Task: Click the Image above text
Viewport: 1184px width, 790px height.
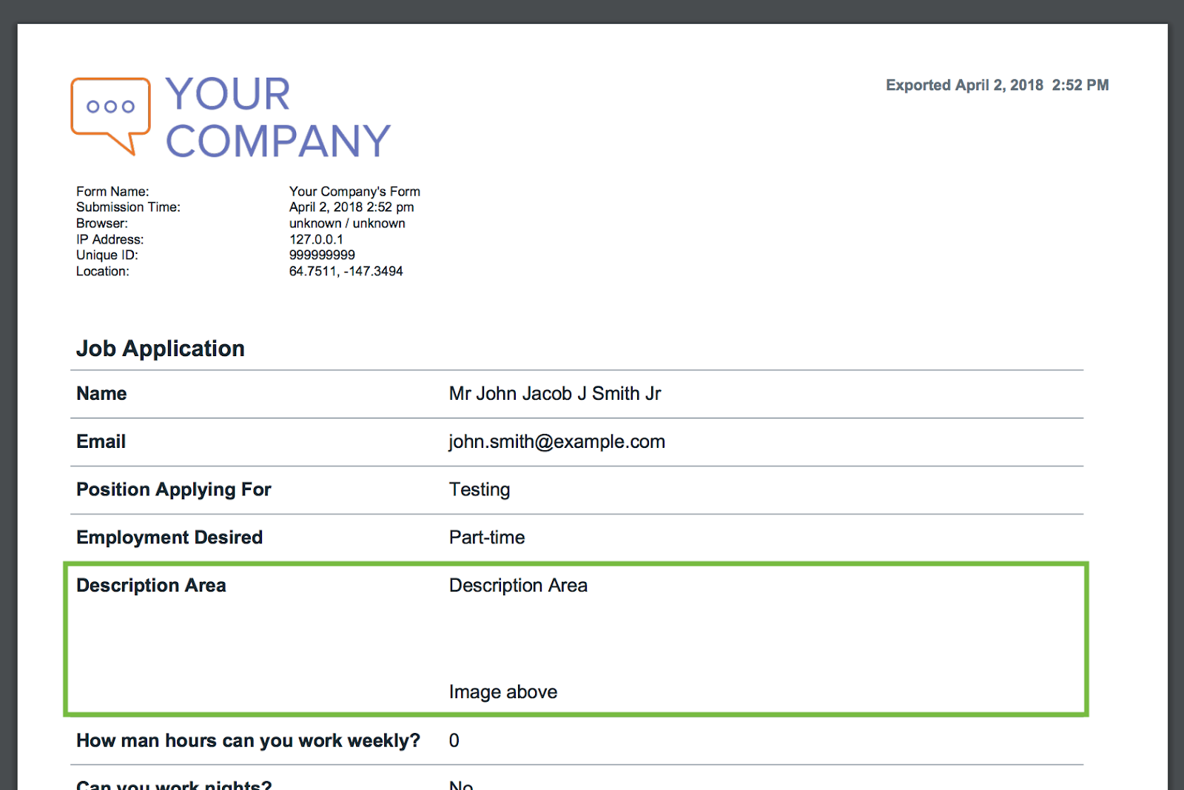Action: (x=503, y=692)
